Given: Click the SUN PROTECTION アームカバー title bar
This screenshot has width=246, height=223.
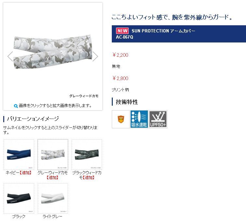Looking at the screenshot, I should 179,34.
